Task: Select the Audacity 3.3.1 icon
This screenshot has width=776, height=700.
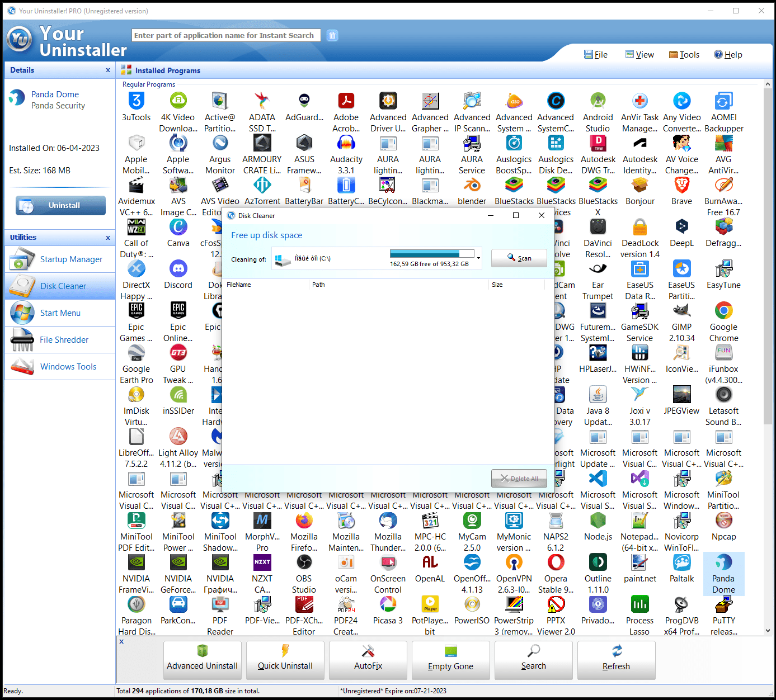Action: click(346, 143)
